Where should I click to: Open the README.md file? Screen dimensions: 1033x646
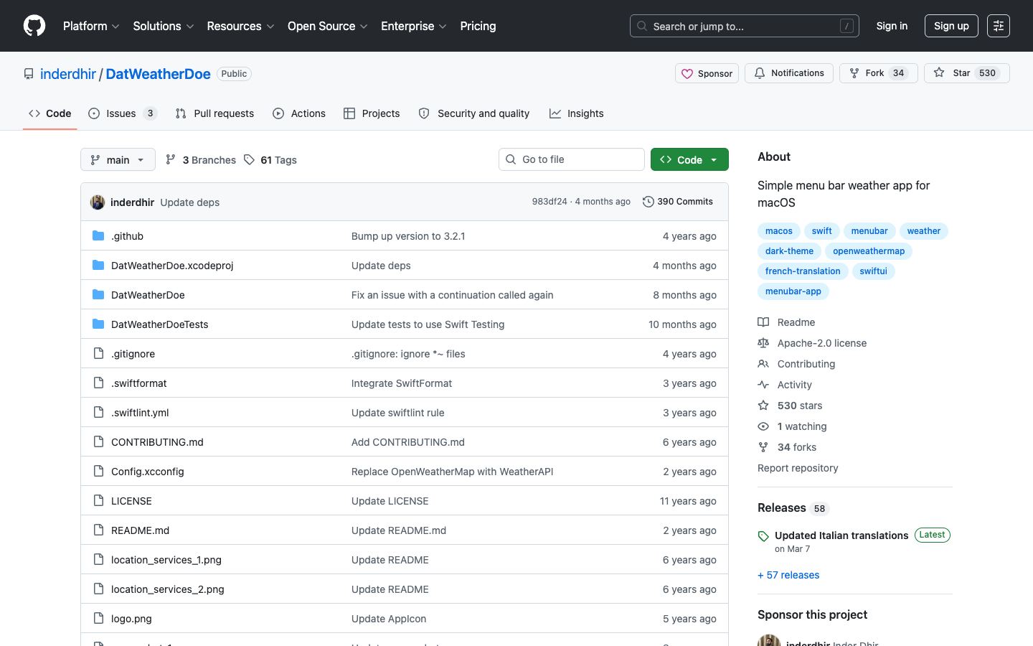click(x=141, y=530)
